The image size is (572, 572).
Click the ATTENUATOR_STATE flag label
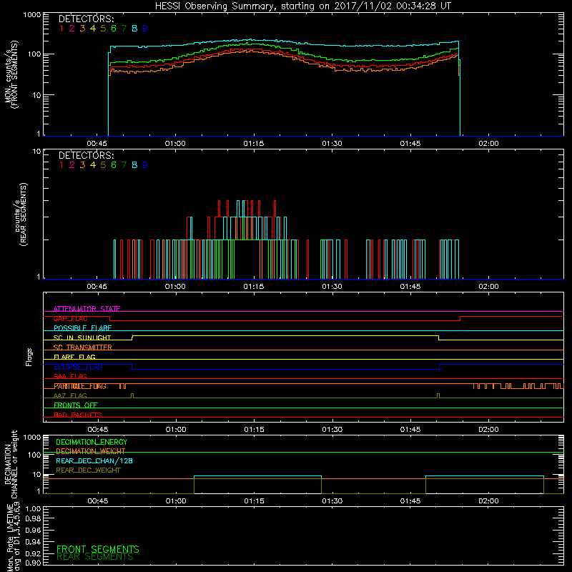tap(87, 309)
